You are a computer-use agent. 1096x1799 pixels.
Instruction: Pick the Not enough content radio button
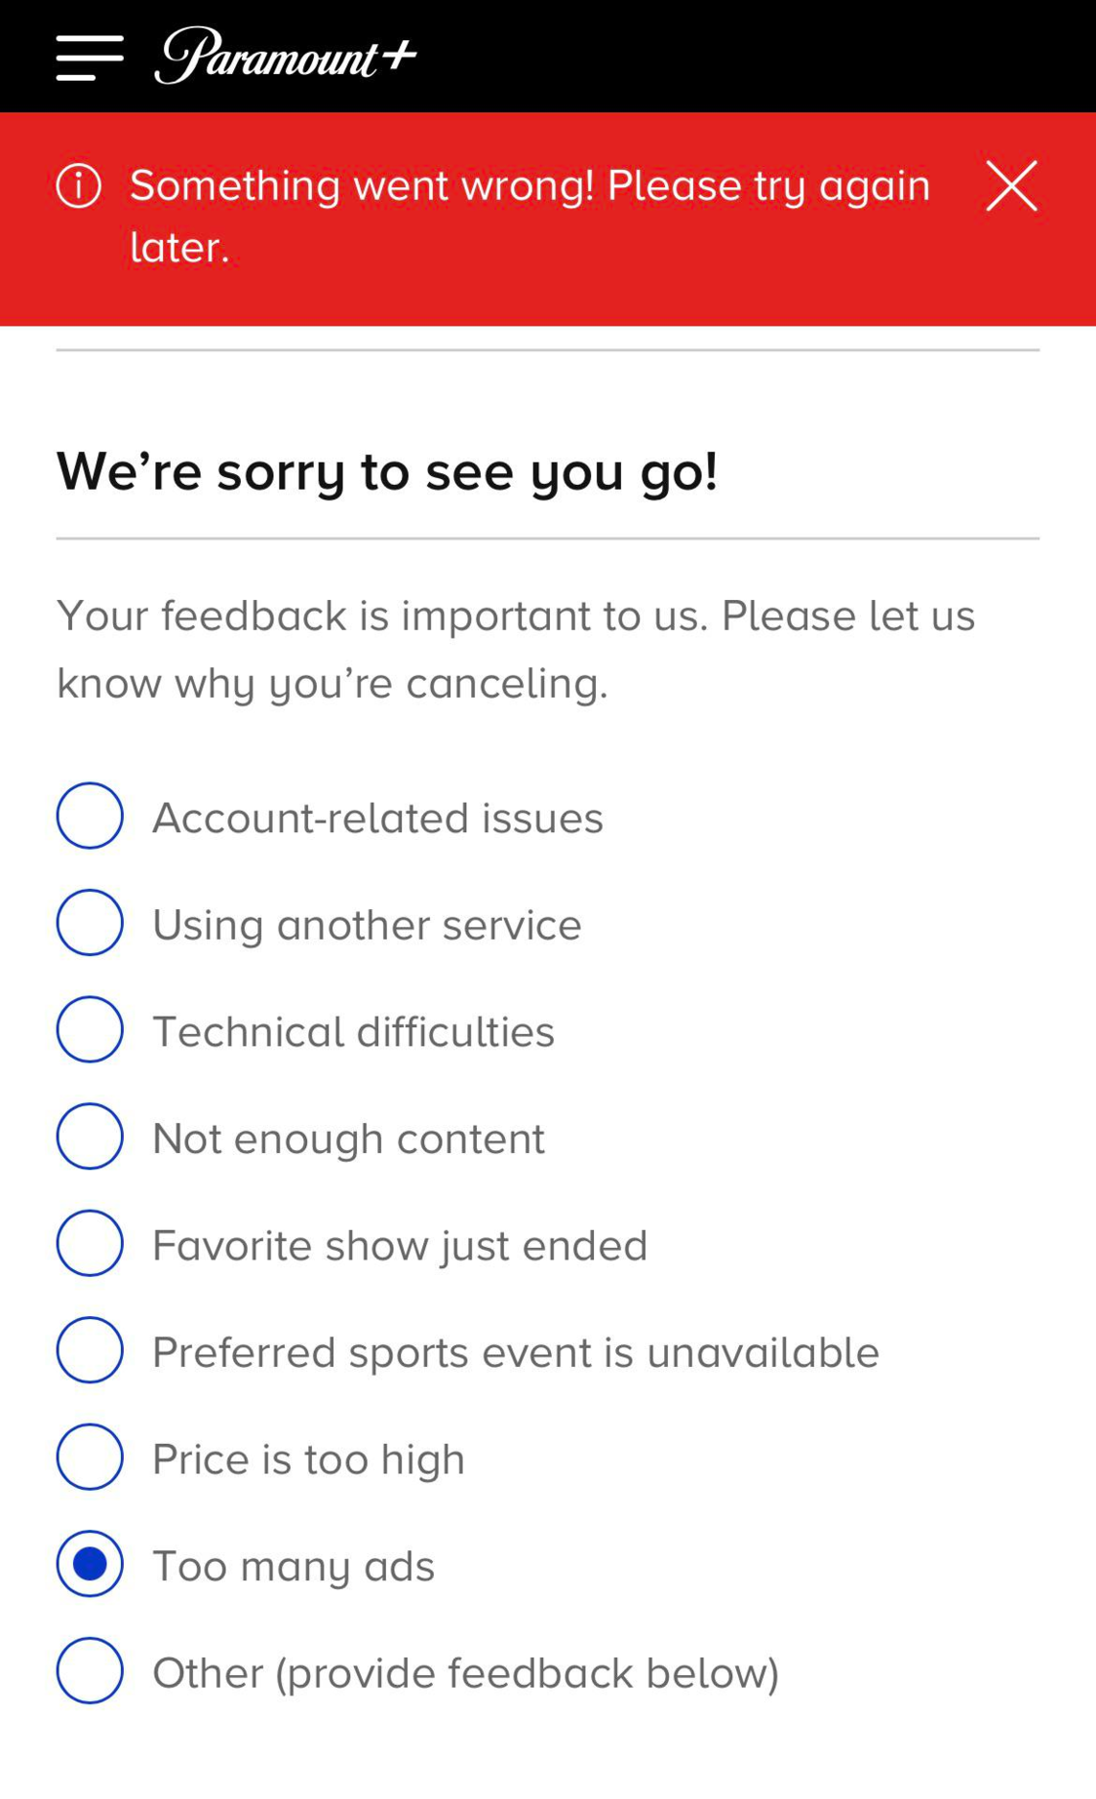90,1136
